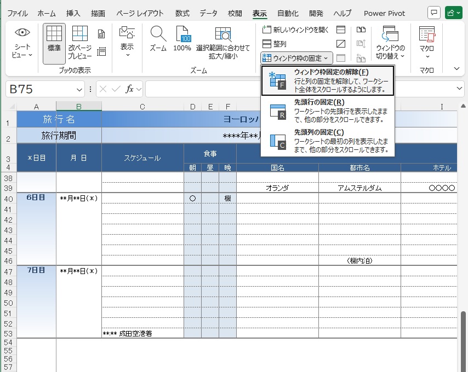This screenshot has width=468, height=372.
Task: Click 整列 arrange windows button
Action: 274,44
